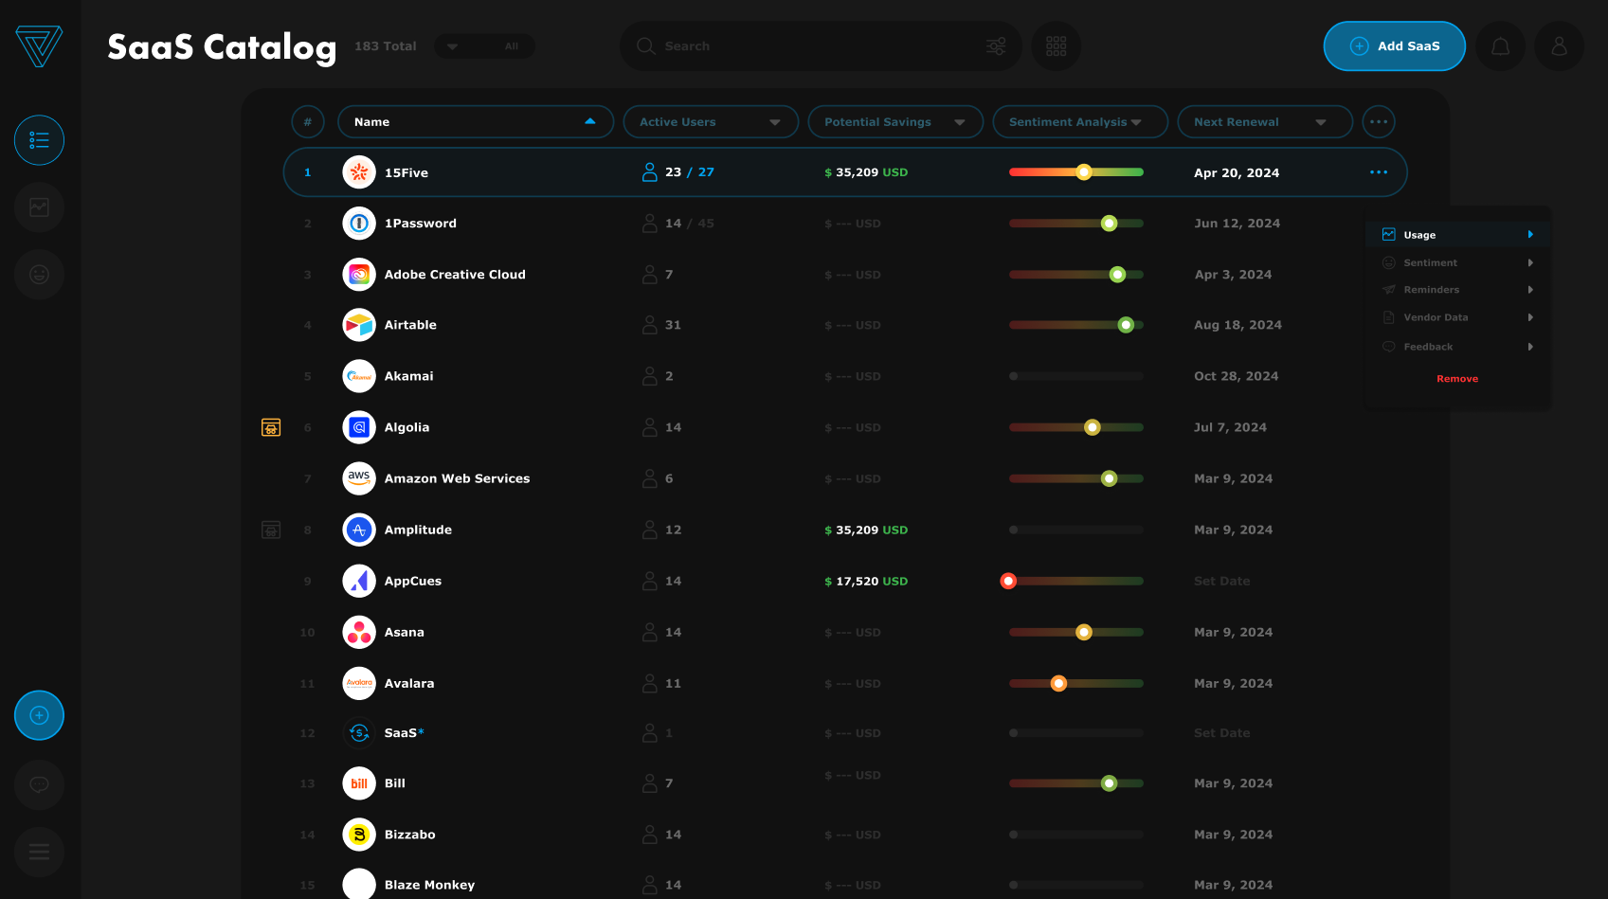Open Sentiment submenu in context menu
The image size is (1608, 899).
coord(1457,262)
